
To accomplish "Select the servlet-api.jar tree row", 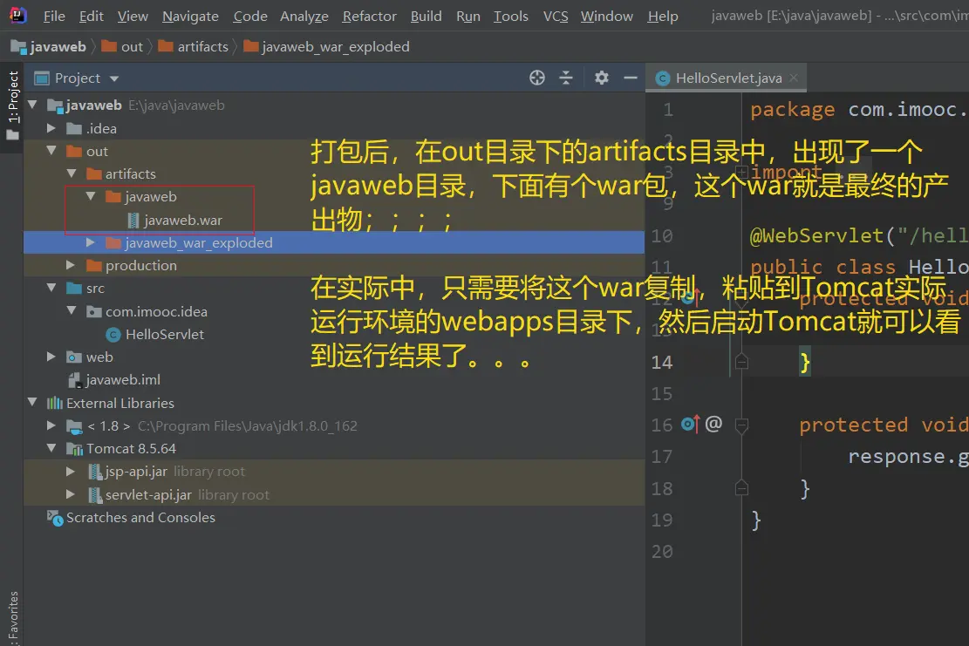I will pyautogui.click(x=334, y=494).
